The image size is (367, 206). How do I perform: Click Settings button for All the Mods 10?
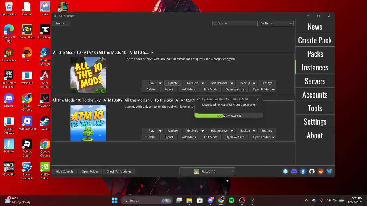[267, 83]
